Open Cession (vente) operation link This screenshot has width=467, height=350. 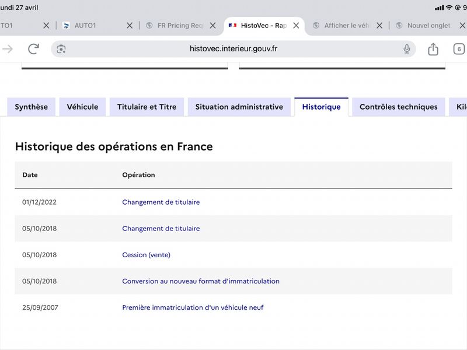(x=147, y=255)
